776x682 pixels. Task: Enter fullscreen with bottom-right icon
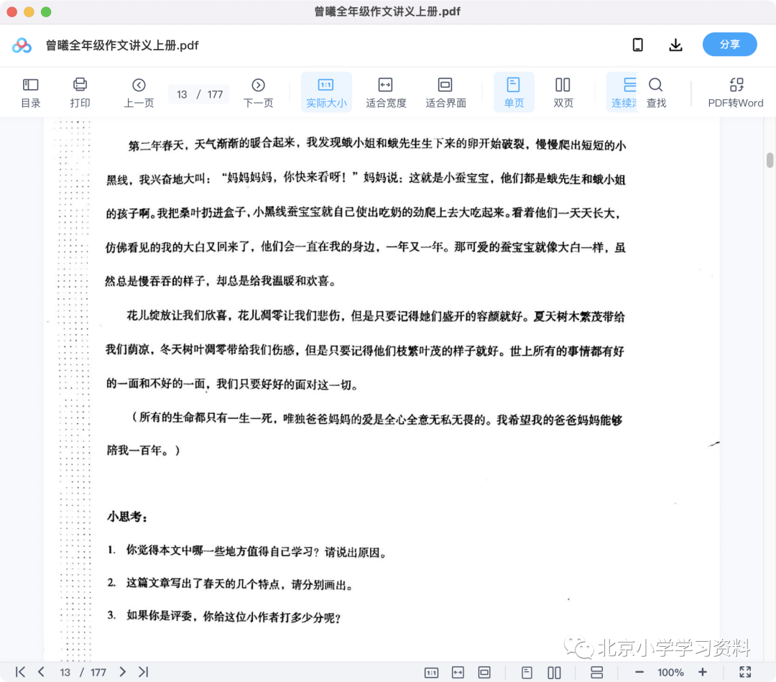click(x=745, y=672)
